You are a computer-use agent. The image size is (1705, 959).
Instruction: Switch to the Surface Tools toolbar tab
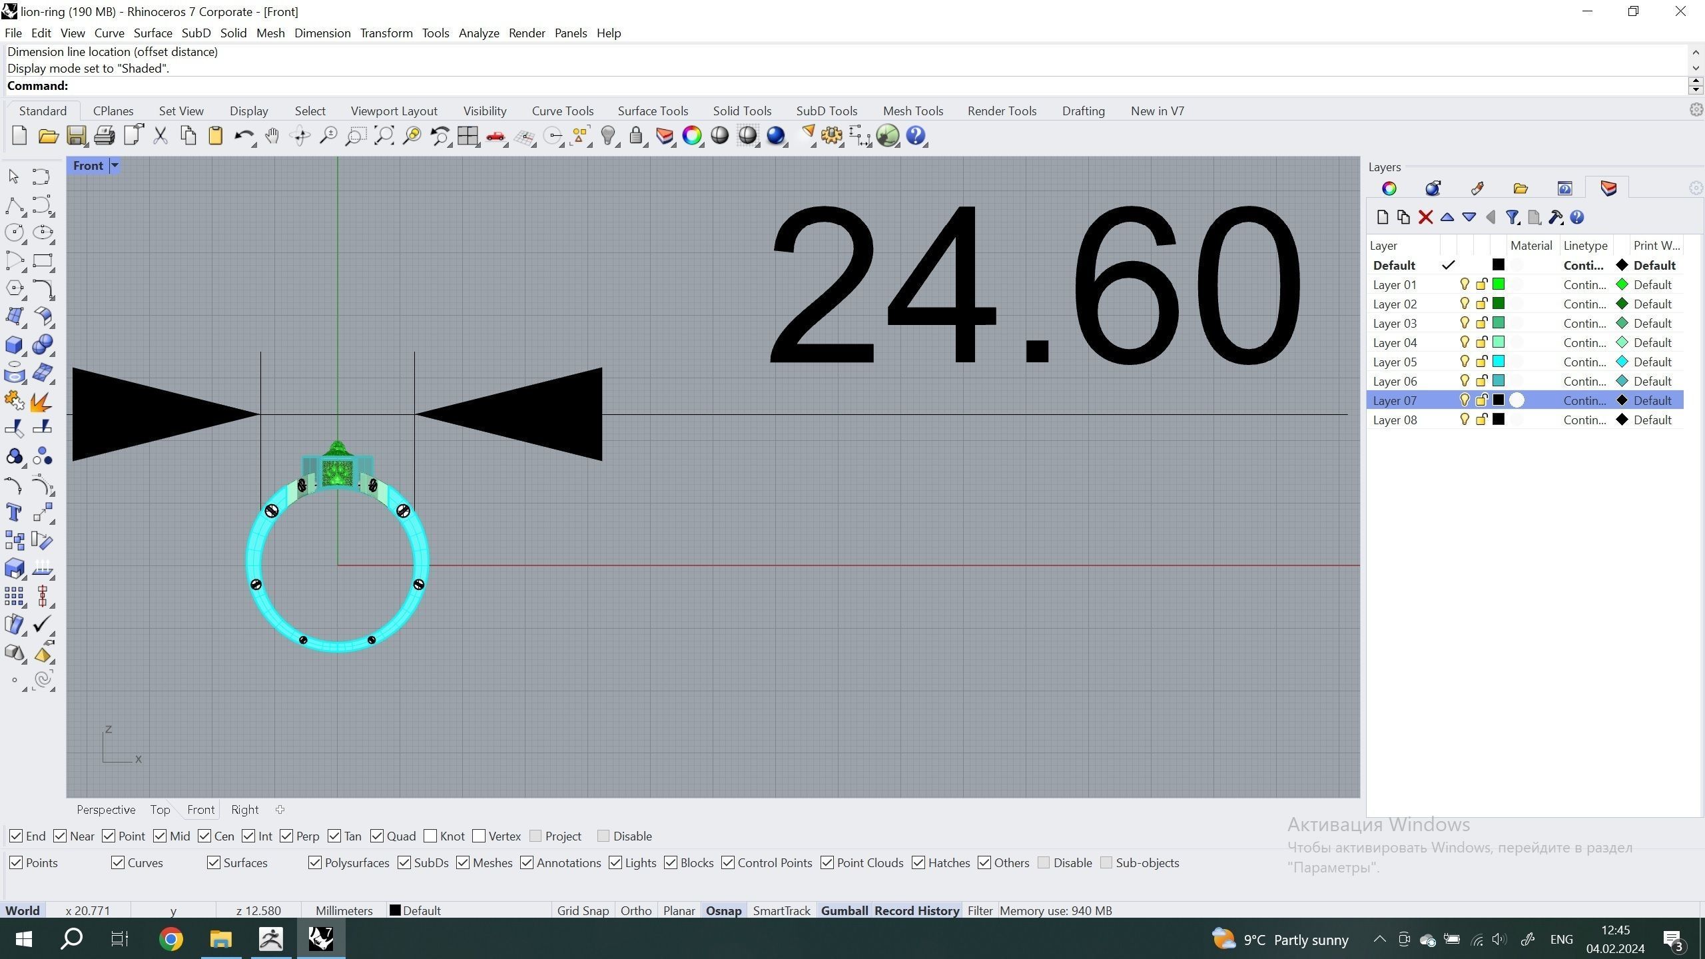(x=652, y=111)
